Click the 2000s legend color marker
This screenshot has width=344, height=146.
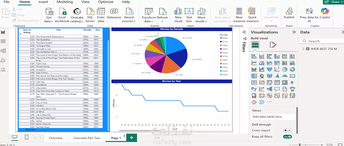point(221,38)
